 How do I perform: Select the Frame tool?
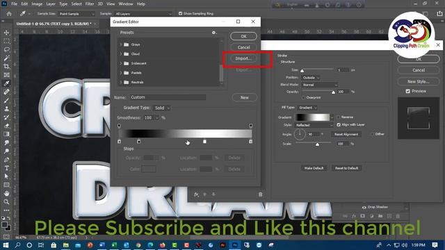click(x=6, y=75)
